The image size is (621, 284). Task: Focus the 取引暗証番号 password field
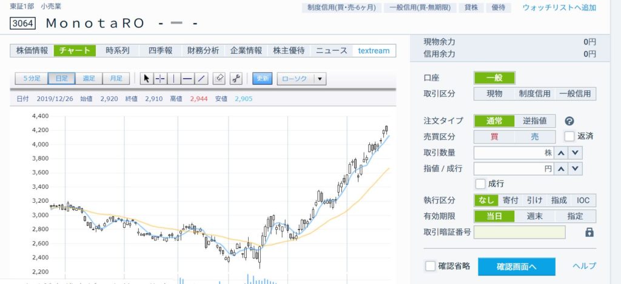tap(520, 232)
